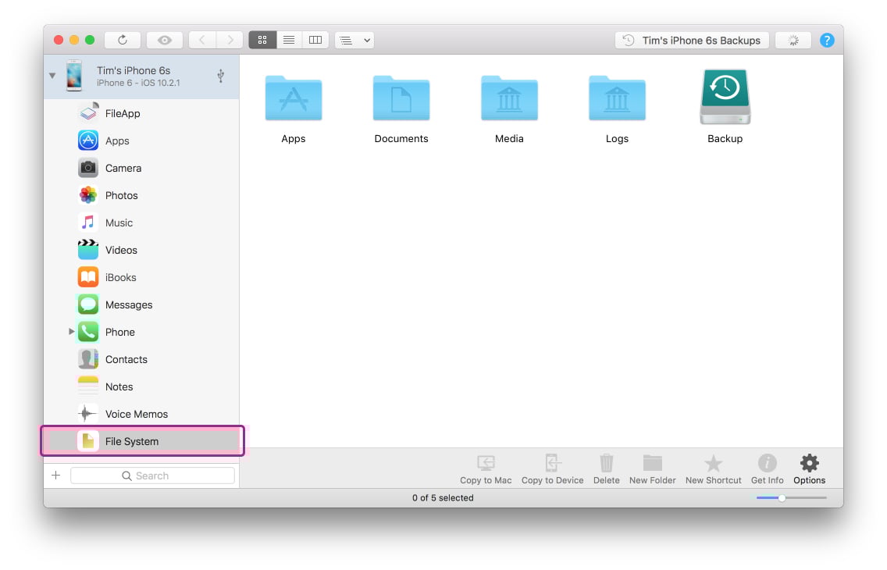Image resolution: width=887 pixels, height=570 pixels.
Task: Open Voice Memos in the sidebar
Action: [141, 414]
